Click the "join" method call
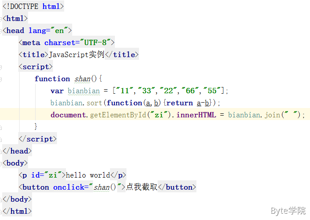 pyautogui.click(x=273, y=115)
